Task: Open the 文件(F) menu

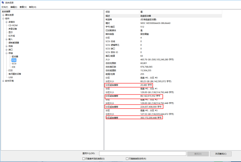Action: tap(5, 7)
